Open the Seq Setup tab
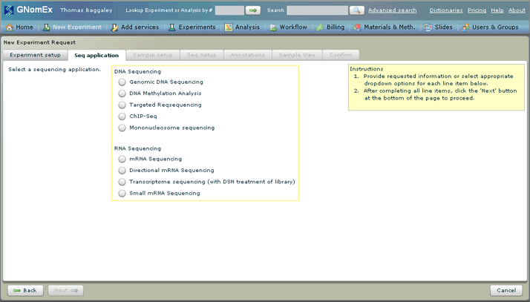This screenshot has width=530, height=302. (x=202, y=55)
